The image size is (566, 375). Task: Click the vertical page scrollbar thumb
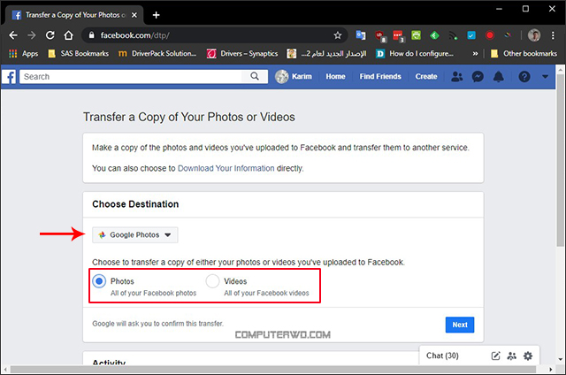[x=560, y=161]
